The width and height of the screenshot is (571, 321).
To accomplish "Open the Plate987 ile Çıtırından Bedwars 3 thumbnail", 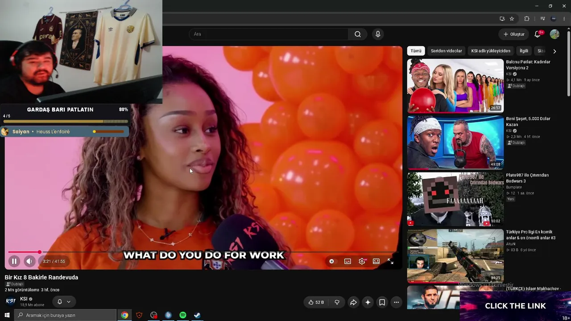I will tap(455, 199).
